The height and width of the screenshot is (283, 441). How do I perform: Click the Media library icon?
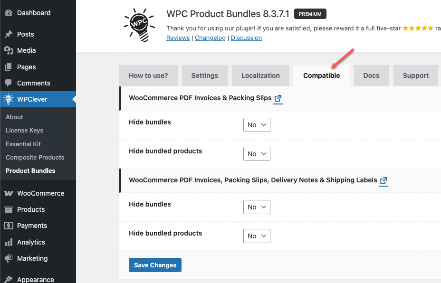coord(9,50)
